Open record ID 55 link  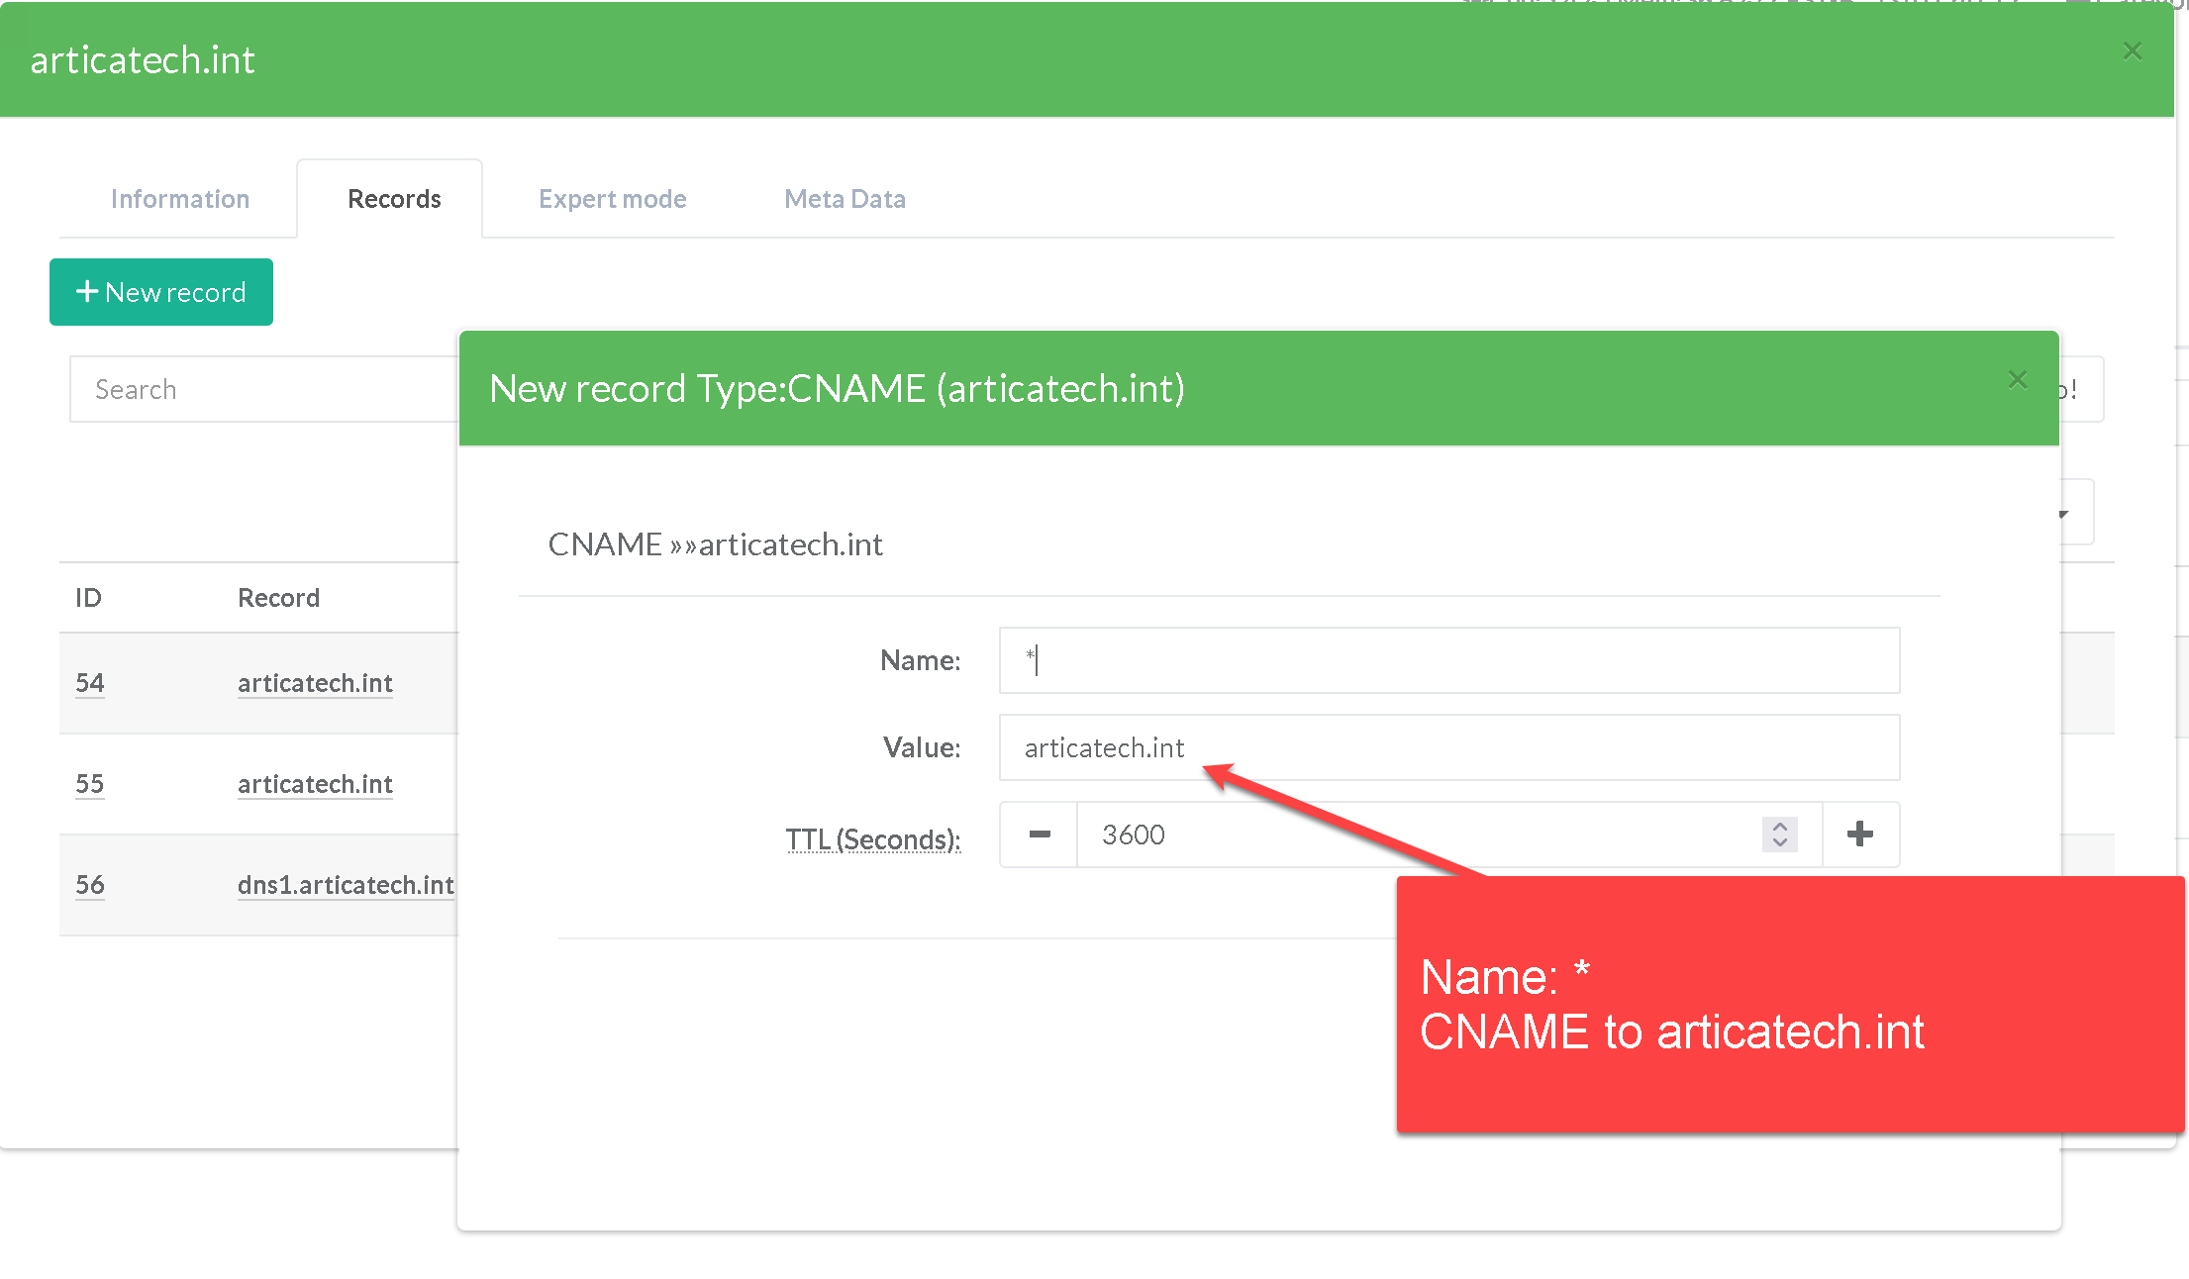(90, 784)
